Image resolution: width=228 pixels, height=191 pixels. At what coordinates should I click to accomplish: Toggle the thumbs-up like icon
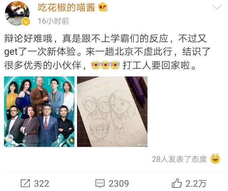177,183
